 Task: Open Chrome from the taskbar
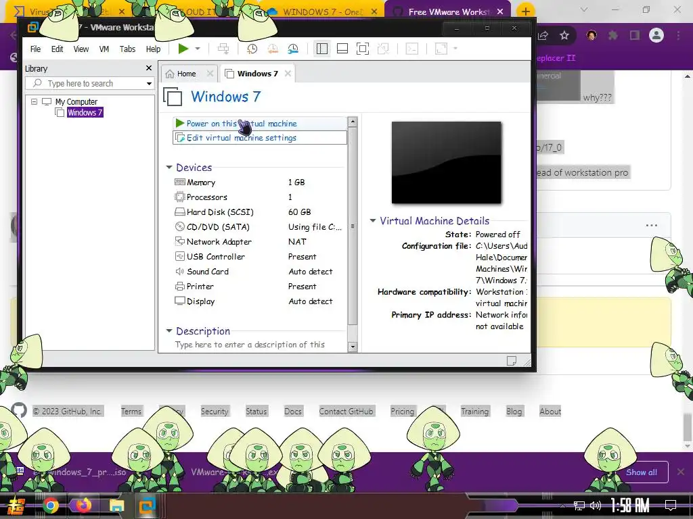coord(50,505)
